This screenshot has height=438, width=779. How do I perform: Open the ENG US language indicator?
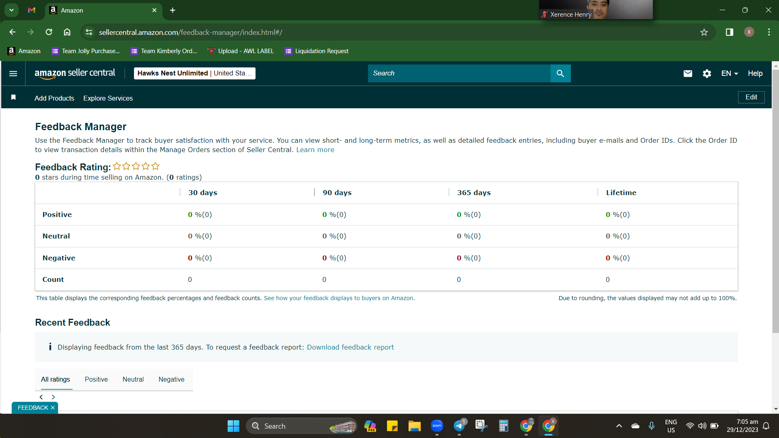point(671,426)
